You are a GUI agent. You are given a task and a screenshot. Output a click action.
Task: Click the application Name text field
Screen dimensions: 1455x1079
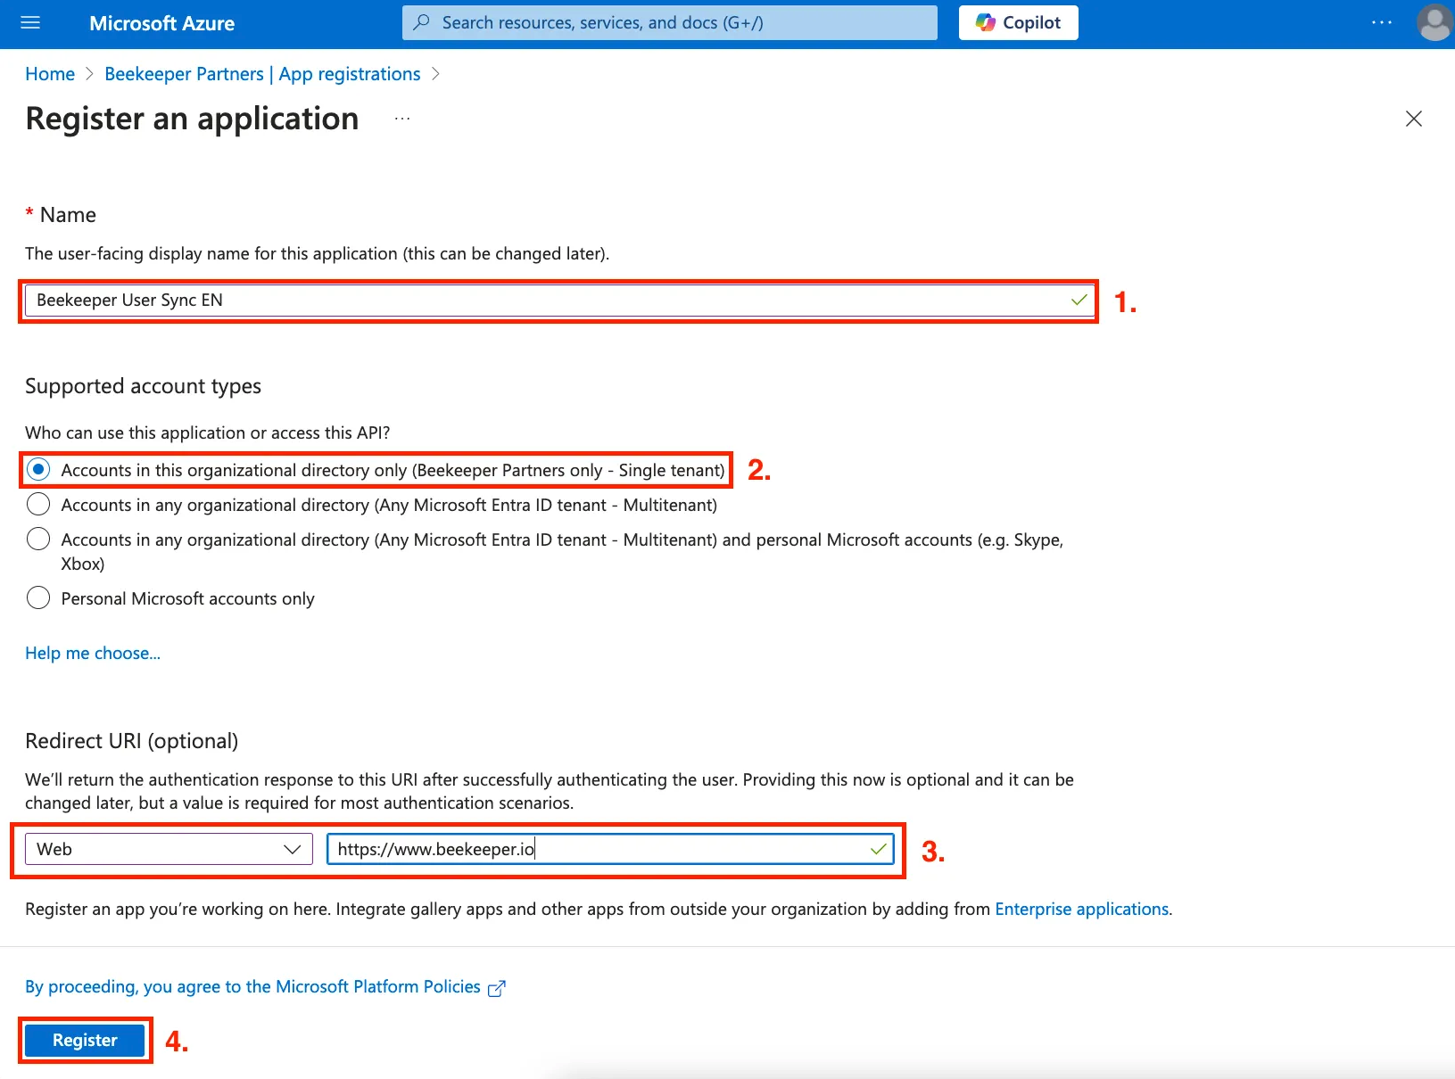pyautogui.click(x=559, y=301)
